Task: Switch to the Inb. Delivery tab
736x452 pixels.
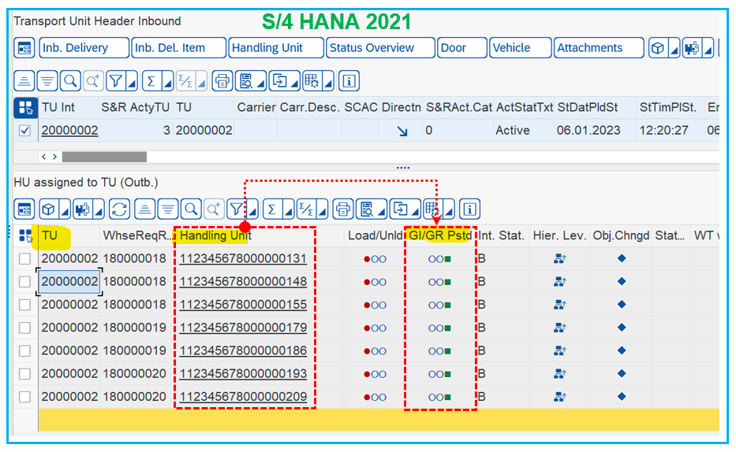Action: pos(84,48)
